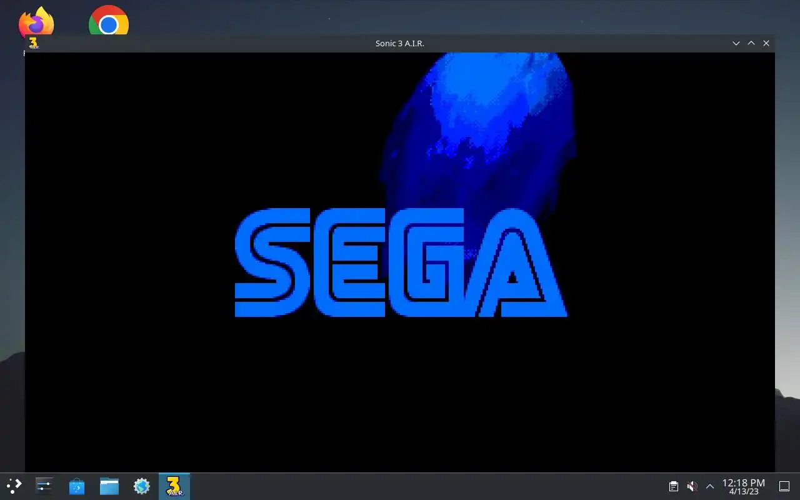This screenshot has width=800, height=500.
Task: Click the Sonic 3 A.I.R. window icon
Action: click(34, 43)
